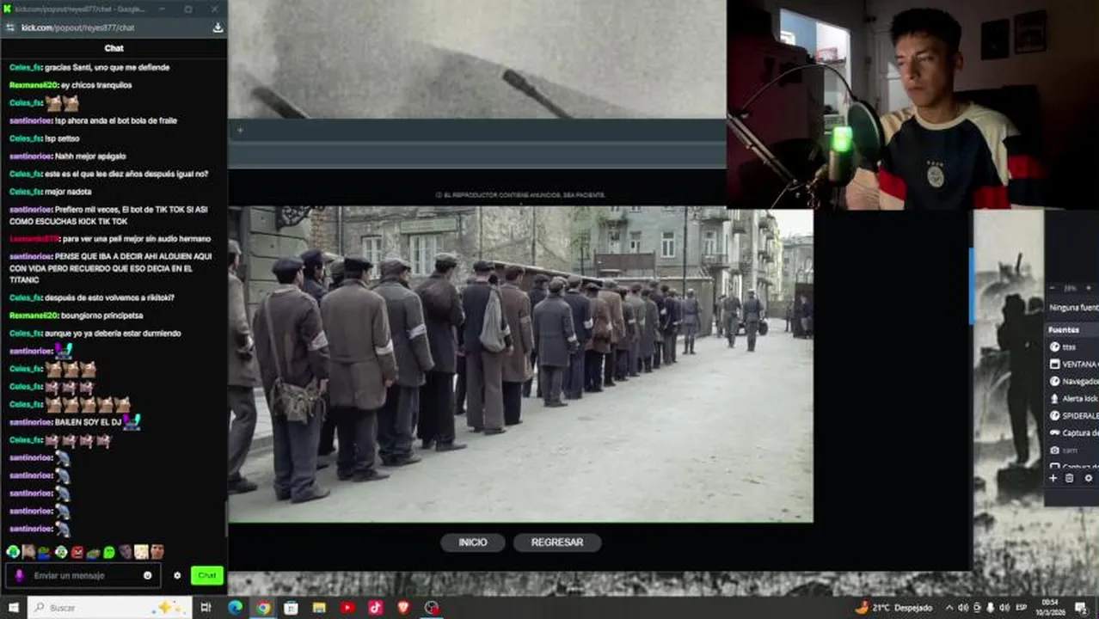
Task: Open Brave browser from taskbar
Action: tap(403, 608)
